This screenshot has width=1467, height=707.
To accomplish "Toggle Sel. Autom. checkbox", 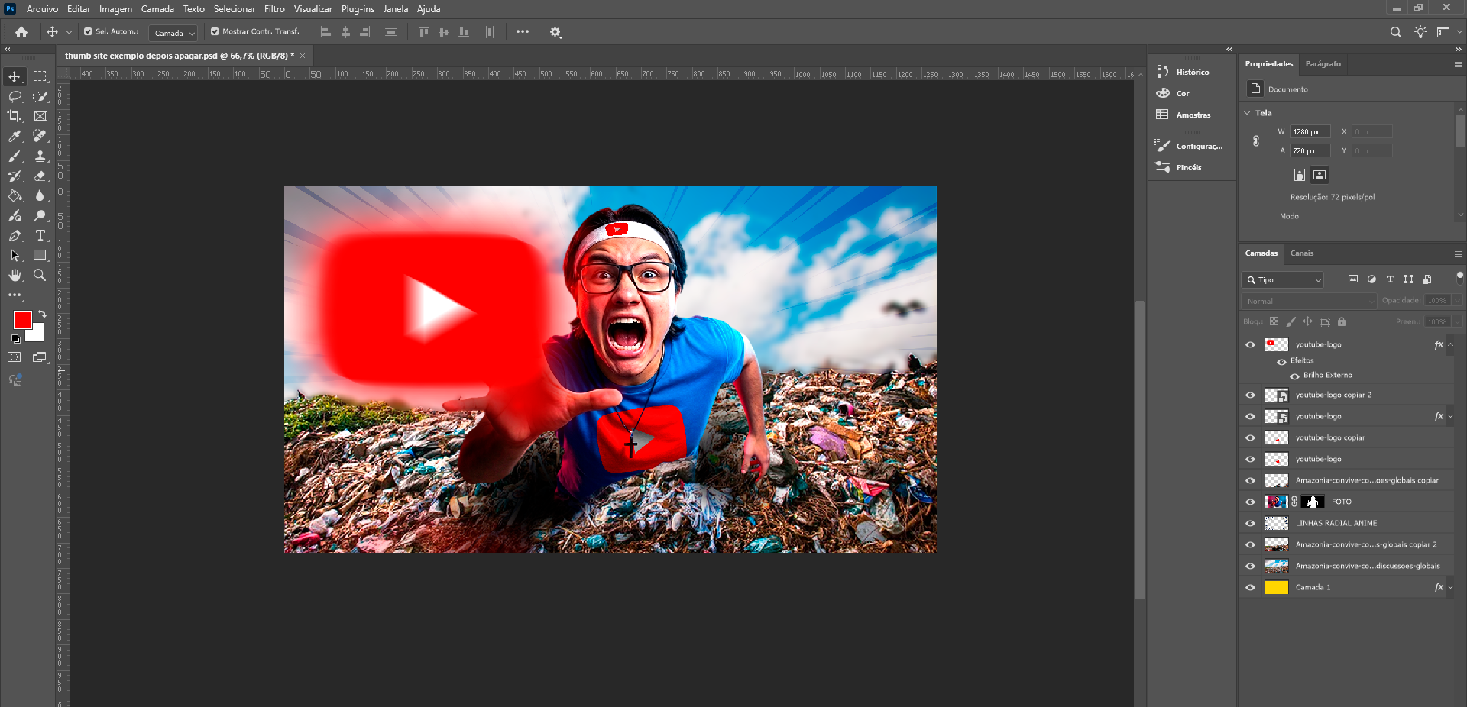I will click(x=88, y=31).
